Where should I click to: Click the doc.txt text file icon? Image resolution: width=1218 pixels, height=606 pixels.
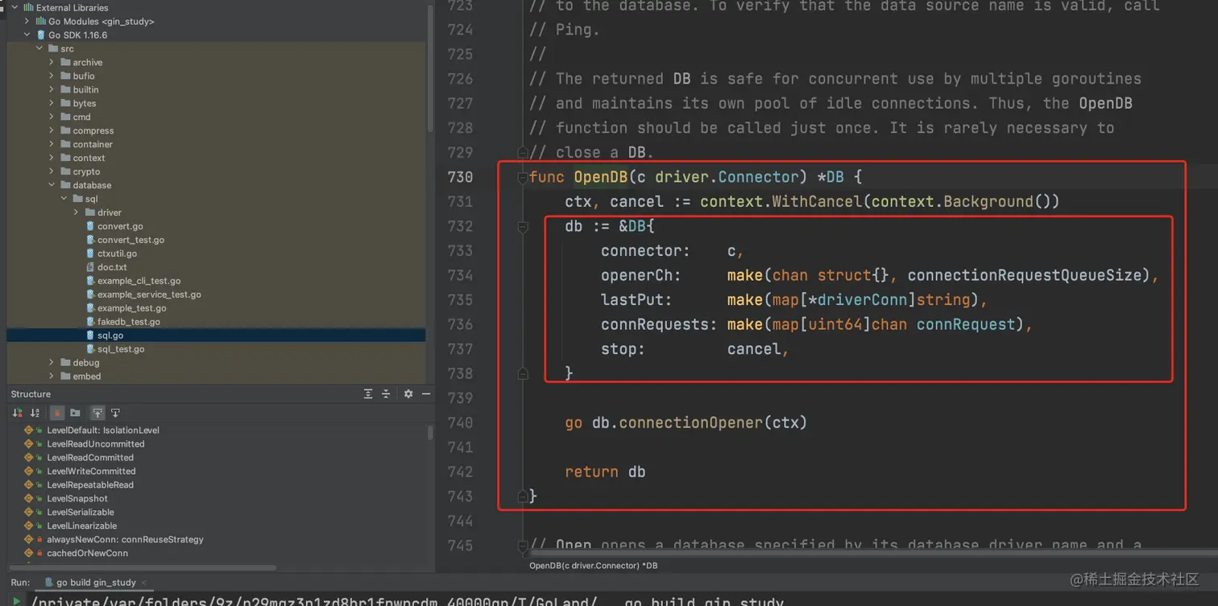click(90, 267)
